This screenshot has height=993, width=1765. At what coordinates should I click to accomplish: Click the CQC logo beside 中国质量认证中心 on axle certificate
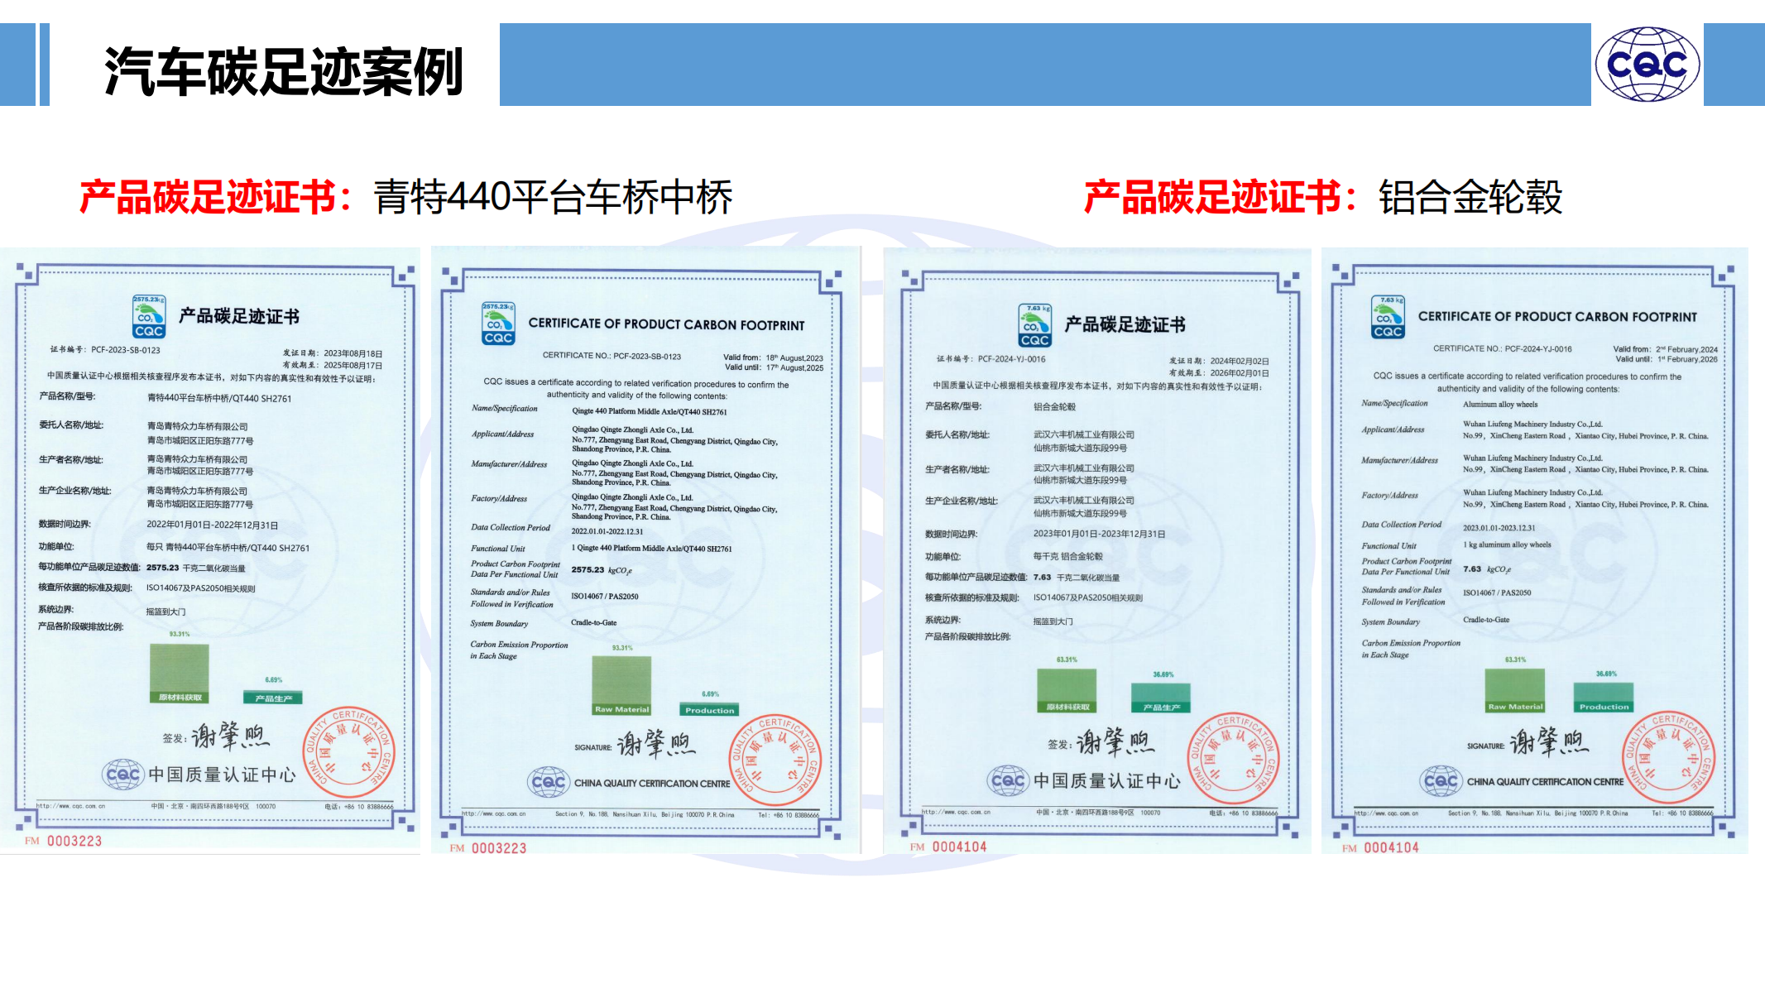pyautogui.click(x=123, y=775)
